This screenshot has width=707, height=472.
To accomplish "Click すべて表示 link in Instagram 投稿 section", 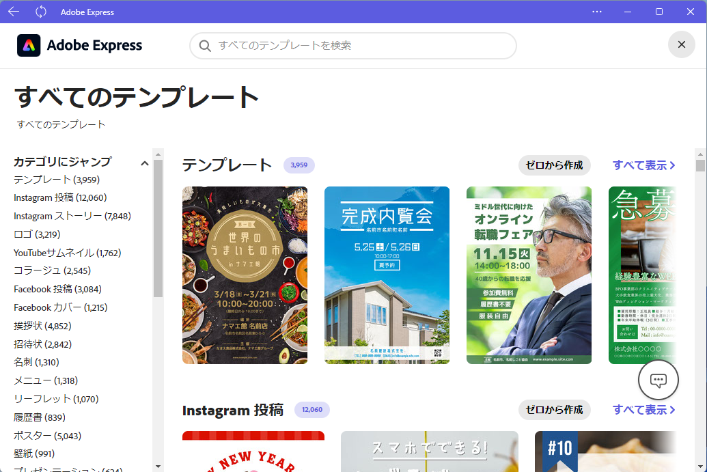I will tap(644, 410).
